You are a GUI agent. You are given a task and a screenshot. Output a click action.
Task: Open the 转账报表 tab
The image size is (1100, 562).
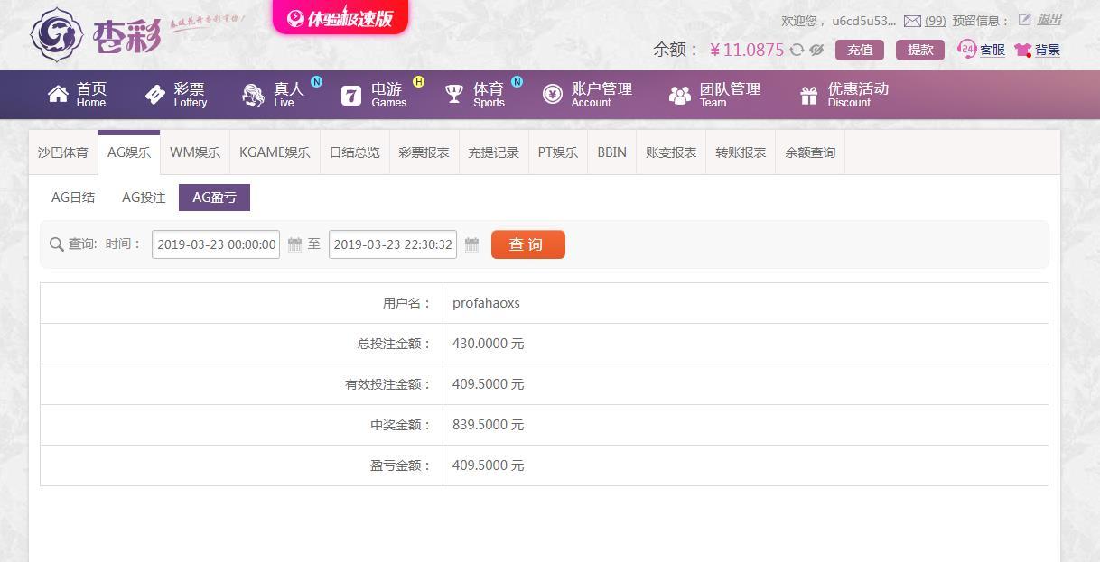[x=741, y=152]
